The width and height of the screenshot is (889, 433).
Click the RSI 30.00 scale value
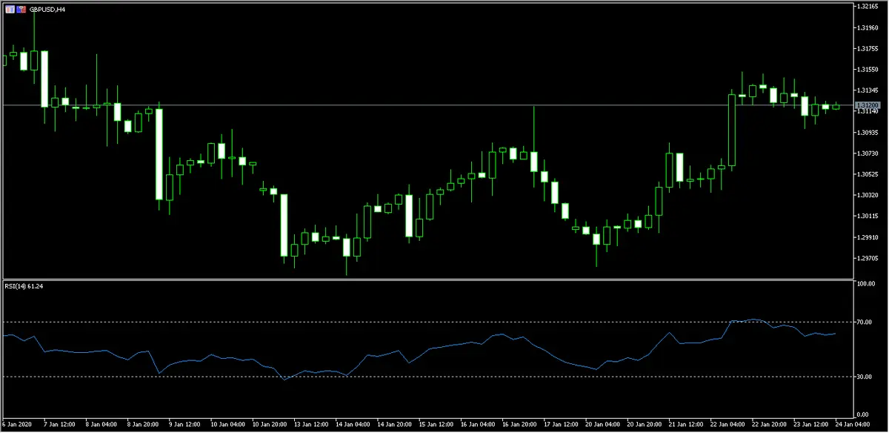(x=865, y=377)
